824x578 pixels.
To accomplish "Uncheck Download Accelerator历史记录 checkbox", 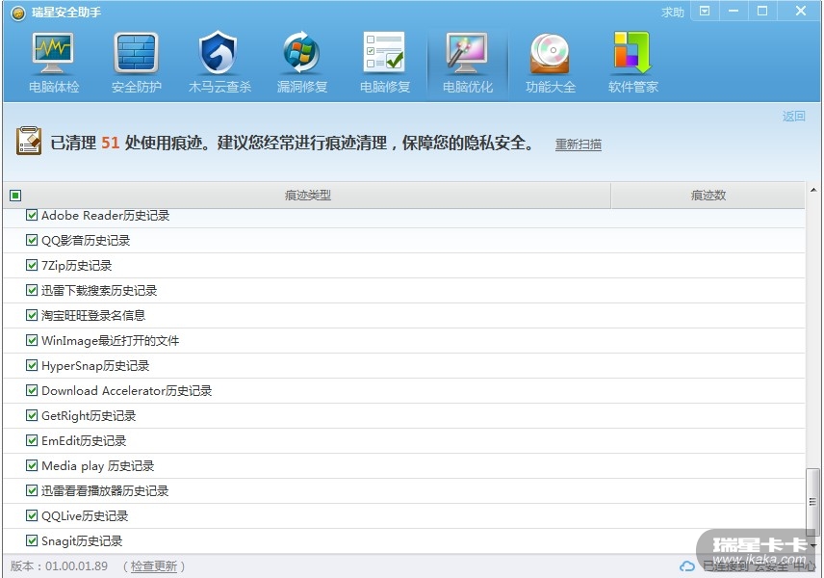I will (x=32, y=390).
